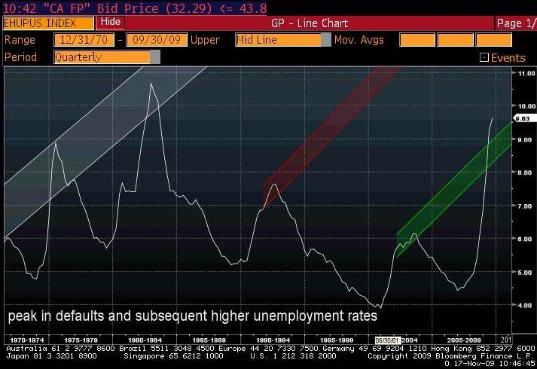Click the Events label
This screenshot has height=369, width=537.
point(508,58)
